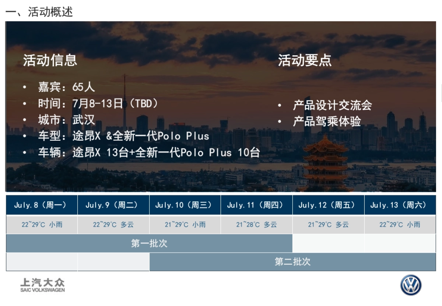Select the 第一批次 schedule bar
442x306 pixels.
(148, 243)
